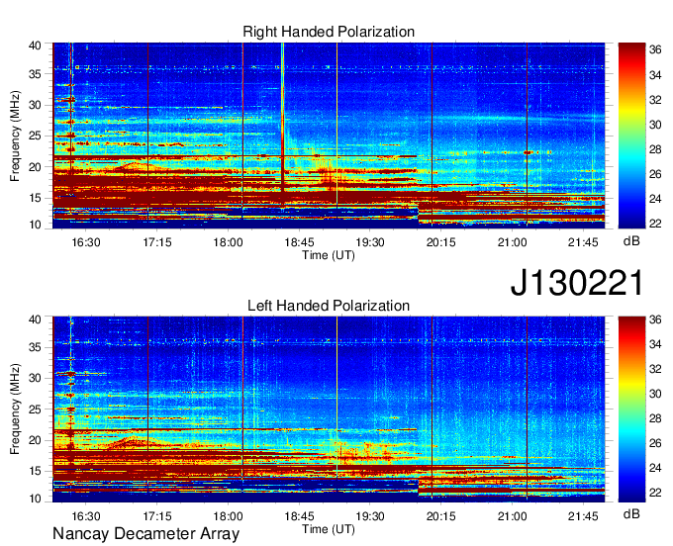This screenshot has width=673, height=546.
Task: Click the 18:45 time tick under the Right Handed plot
Action: coord(299,242)
